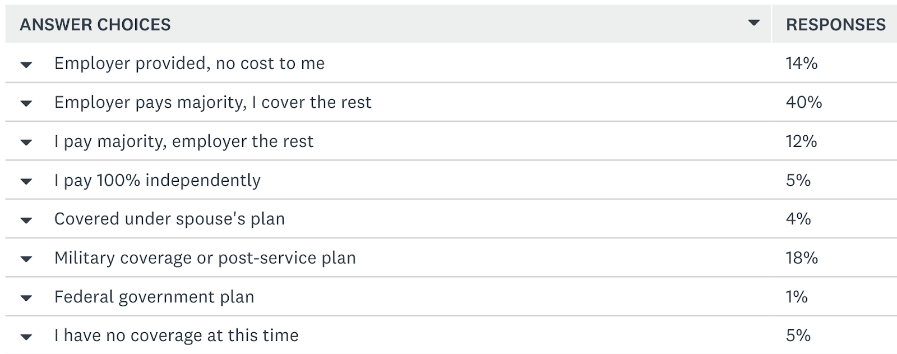Expand the 'Employer provided, no cost to me' row
This screenshot has height=354, width=897.
pos(26,65)
